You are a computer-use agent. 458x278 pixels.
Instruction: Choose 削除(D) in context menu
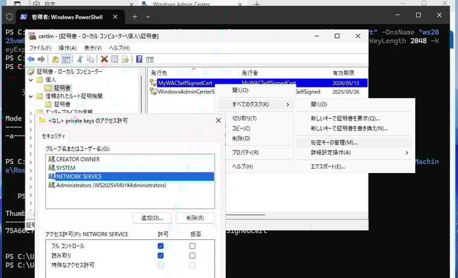(x=255, y=138)
